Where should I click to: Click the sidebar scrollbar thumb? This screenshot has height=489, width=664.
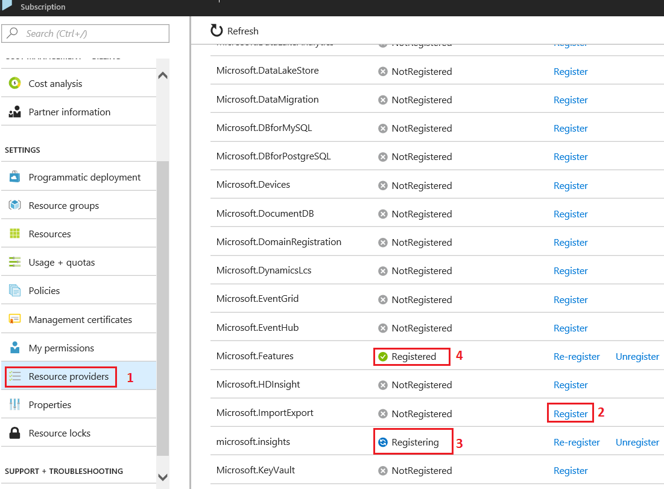[x=163, y=308]
